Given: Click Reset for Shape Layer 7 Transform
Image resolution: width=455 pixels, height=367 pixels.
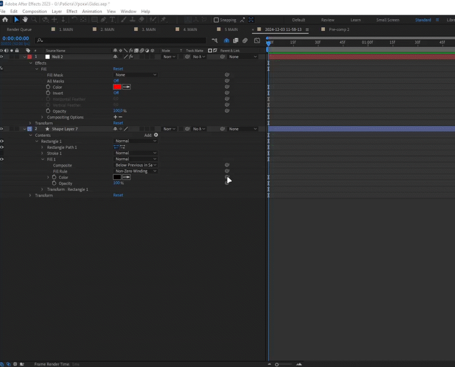Looking at the screenshot, I should point(118,195).
